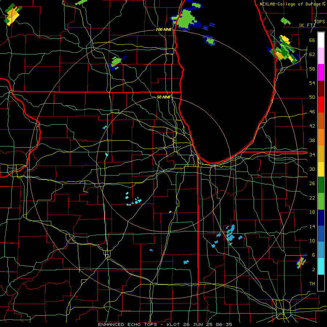
Task: Click the "50 NMI" range ring label
Action: point(163,97)
